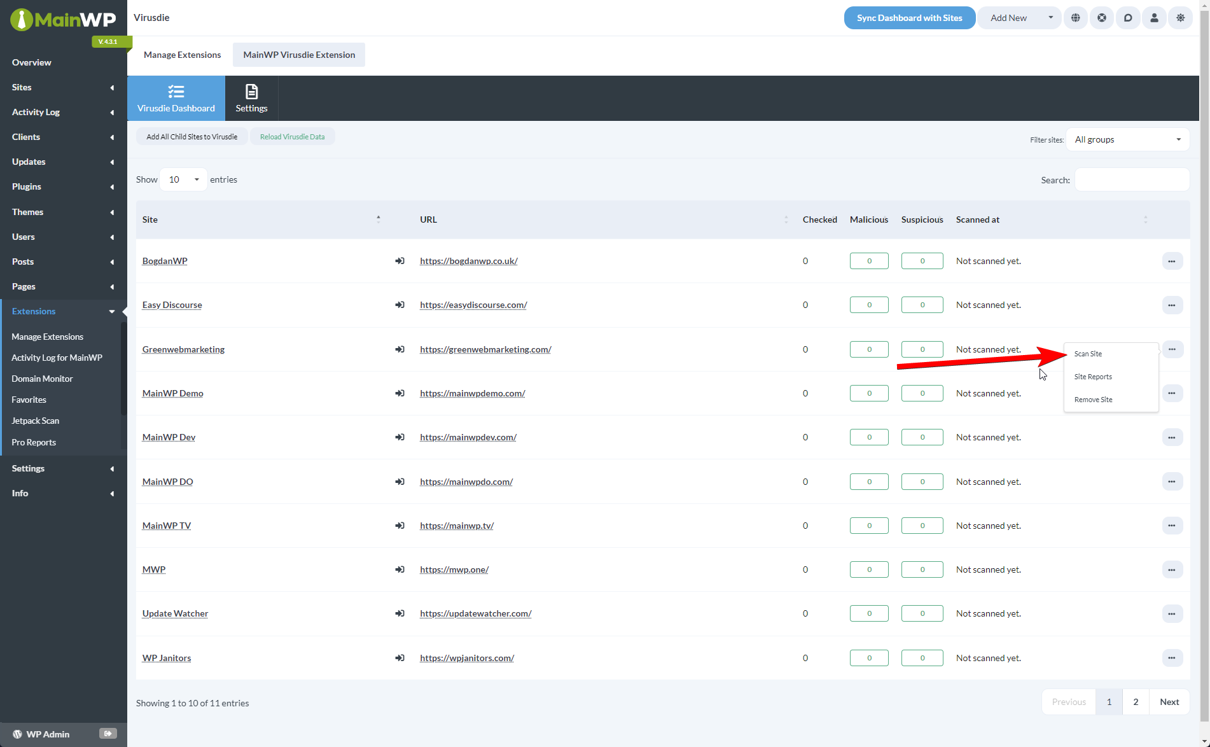The width and height of the screenshot is (1210, 747).
Task: Click MainWP DO's admin login arrow icon
Action: (400, 482)
